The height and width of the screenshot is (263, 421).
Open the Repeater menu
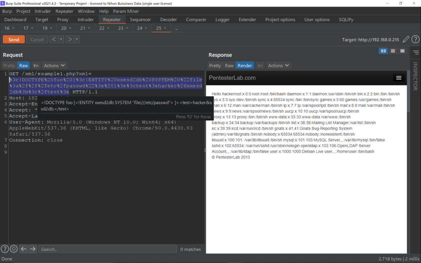point(64,11)
